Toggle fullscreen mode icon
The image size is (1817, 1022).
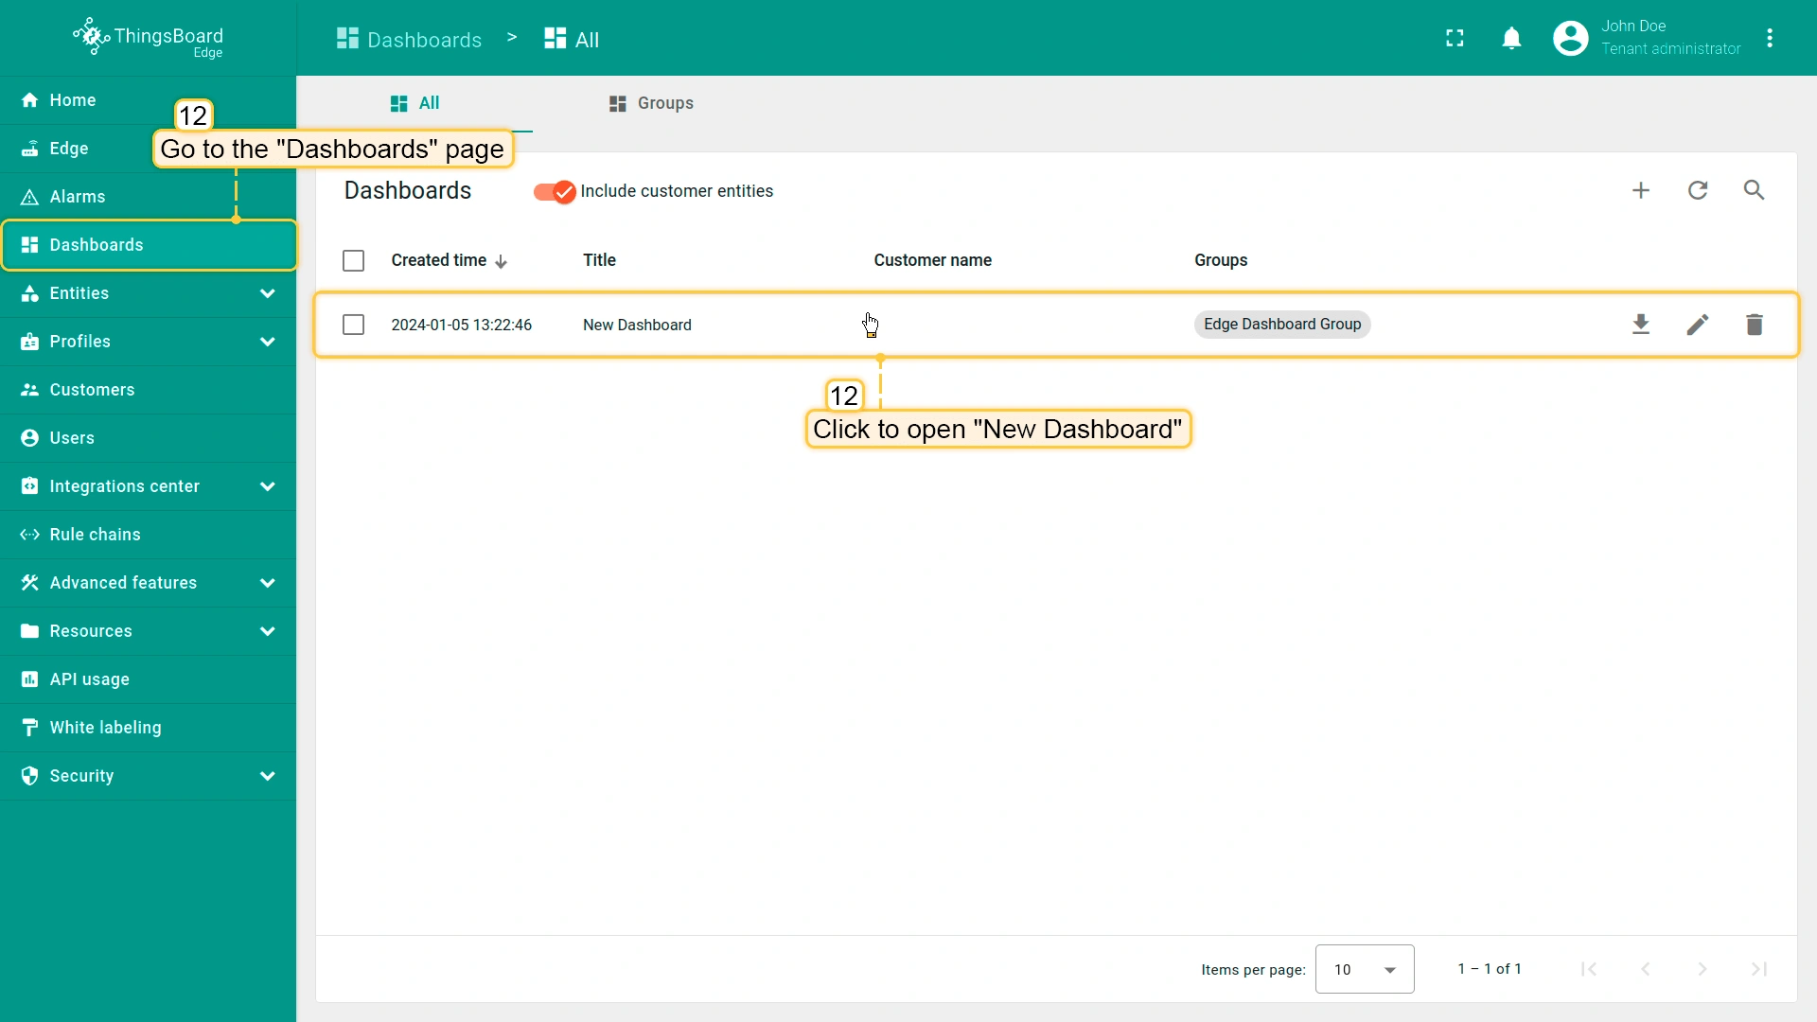tap(1455, 38)
